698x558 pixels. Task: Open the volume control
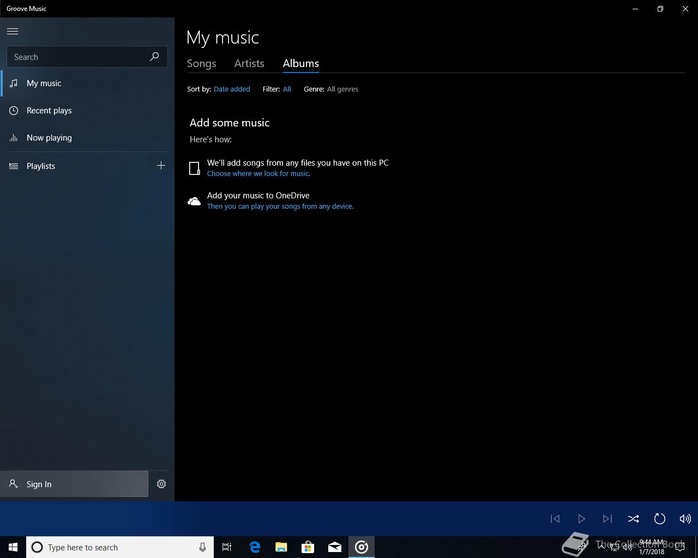pos(685,519)
